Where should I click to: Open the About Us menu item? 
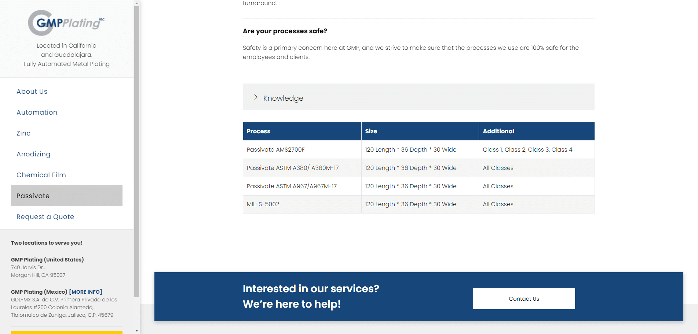click(x=32, y=92)
